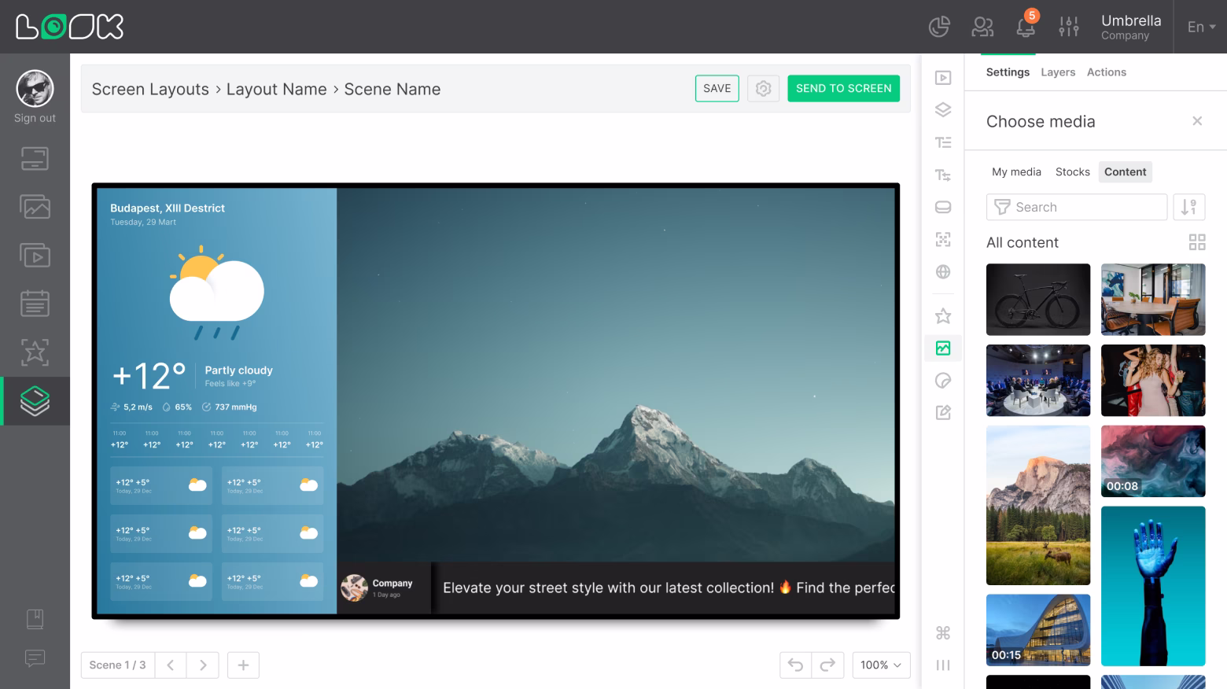Screen dimensions: 1227x689
Task: Toggle grid view for All content
Action: pyautogui.click(x=1197, y=242)
